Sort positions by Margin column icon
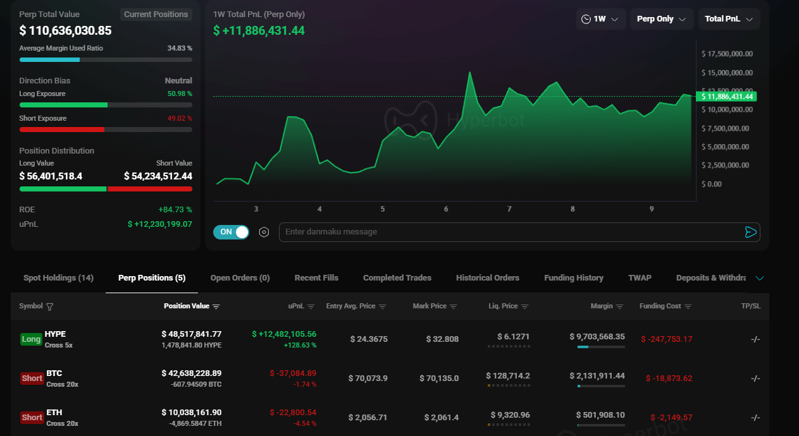Image resolution: width=799 pixels, height=436 pixels. click(619, 306)
